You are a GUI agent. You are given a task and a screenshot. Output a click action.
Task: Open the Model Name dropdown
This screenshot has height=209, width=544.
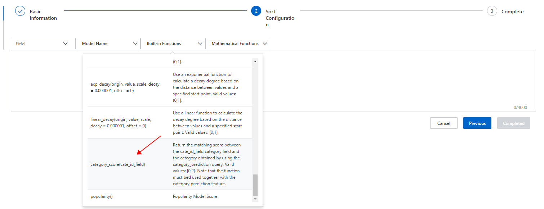point(108,44)
